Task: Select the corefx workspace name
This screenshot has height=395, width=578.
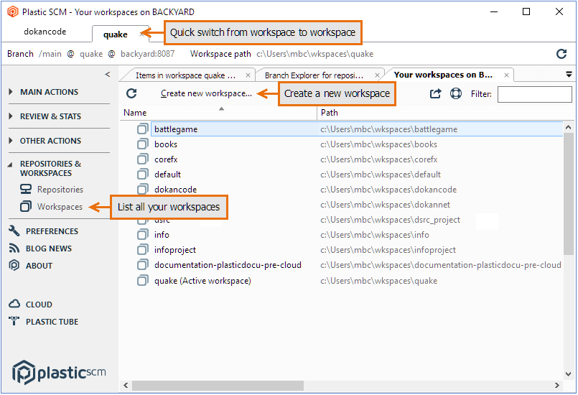Action: [166, 159]
